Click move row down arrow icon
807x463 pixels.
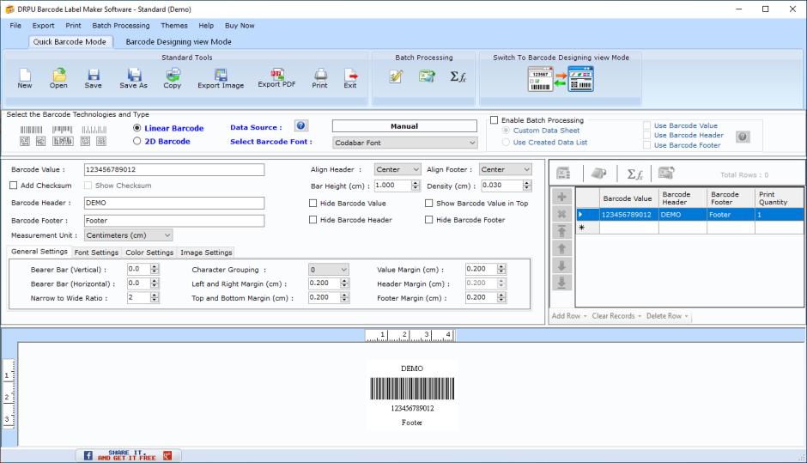coord(562,265)
